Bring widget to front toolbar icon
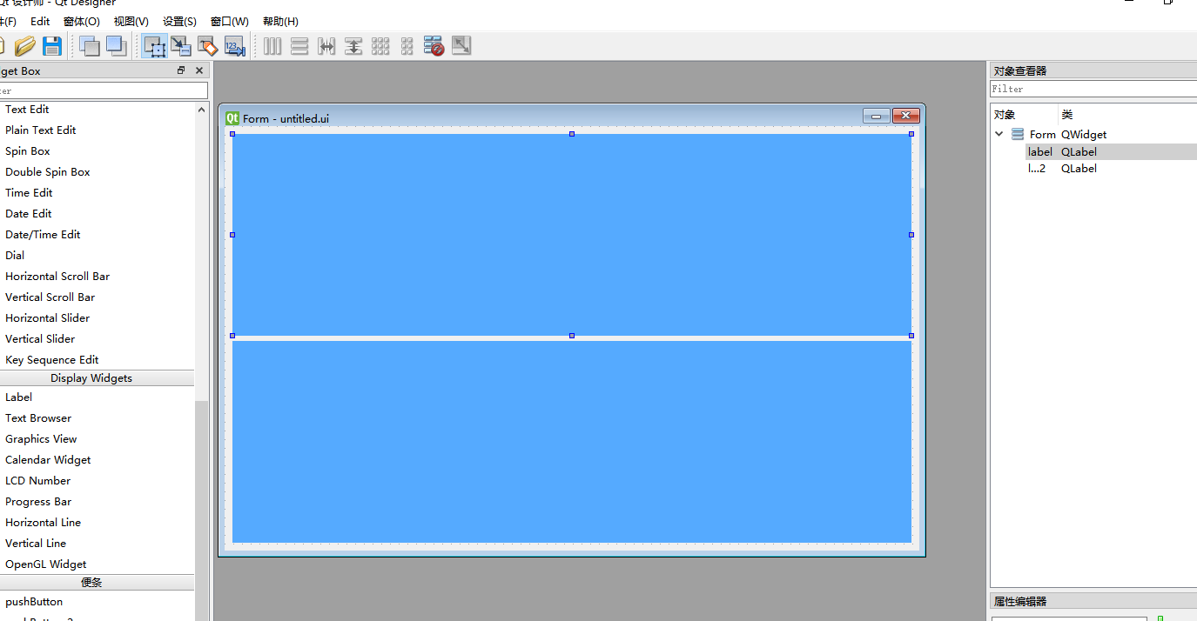 pos(116,46)
